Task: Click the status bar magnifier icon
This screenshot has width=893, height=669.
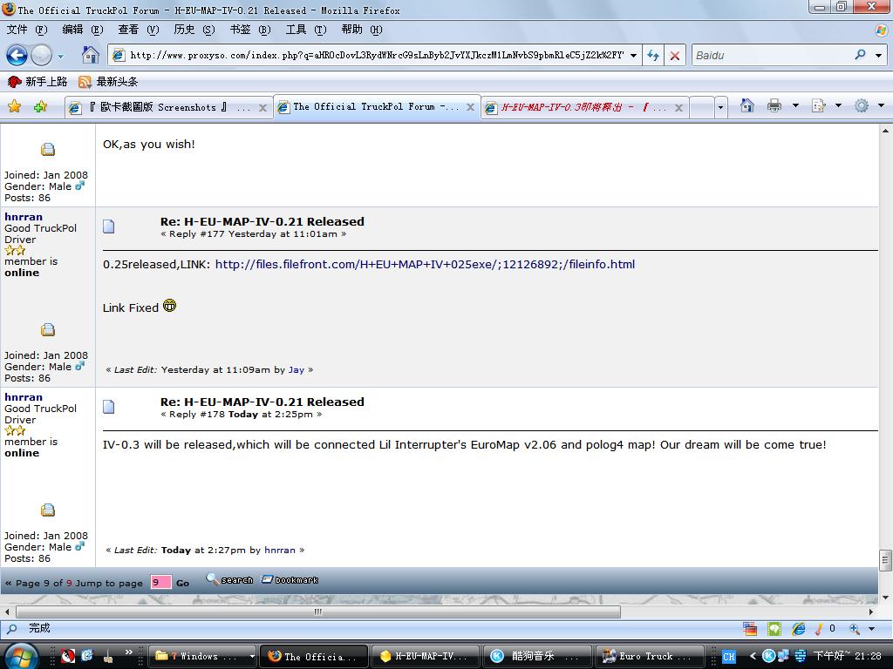Action: [x=11, y=629]
